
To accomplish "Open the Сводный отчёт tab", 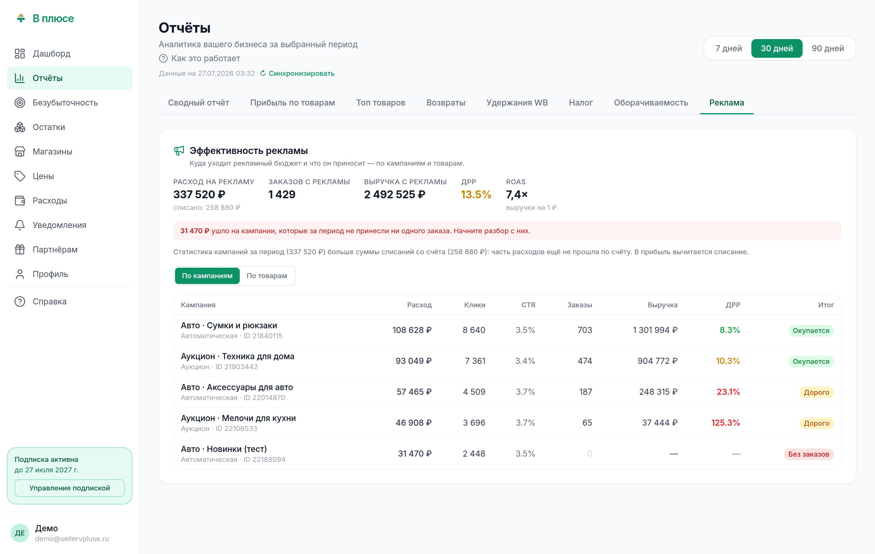I will [x=198, y=103].
